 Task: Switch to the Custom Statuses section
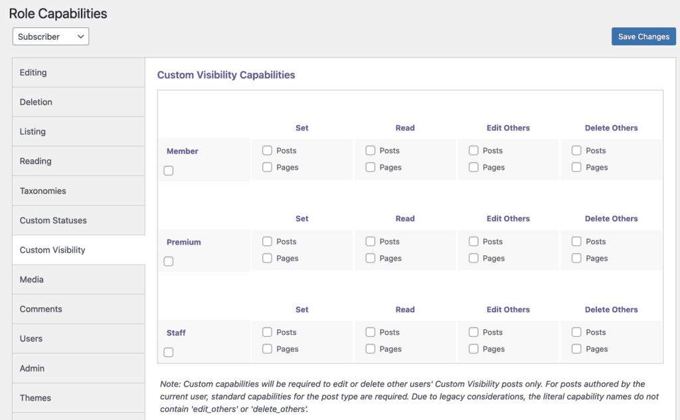tap(53, 220)
